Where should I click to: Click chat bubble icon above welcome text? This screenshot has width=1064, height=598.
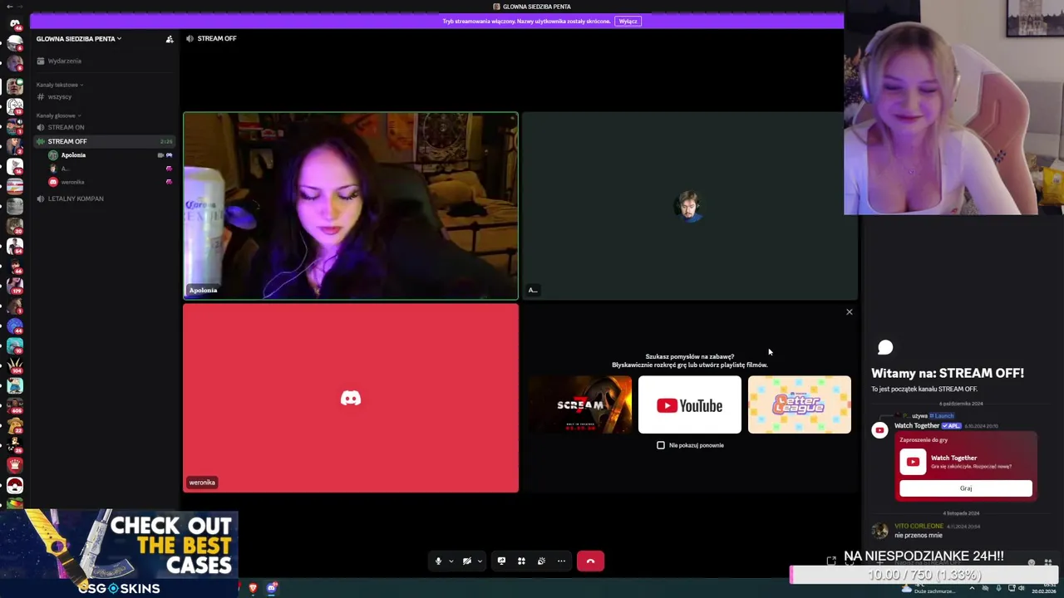click(x=885, y=347)
